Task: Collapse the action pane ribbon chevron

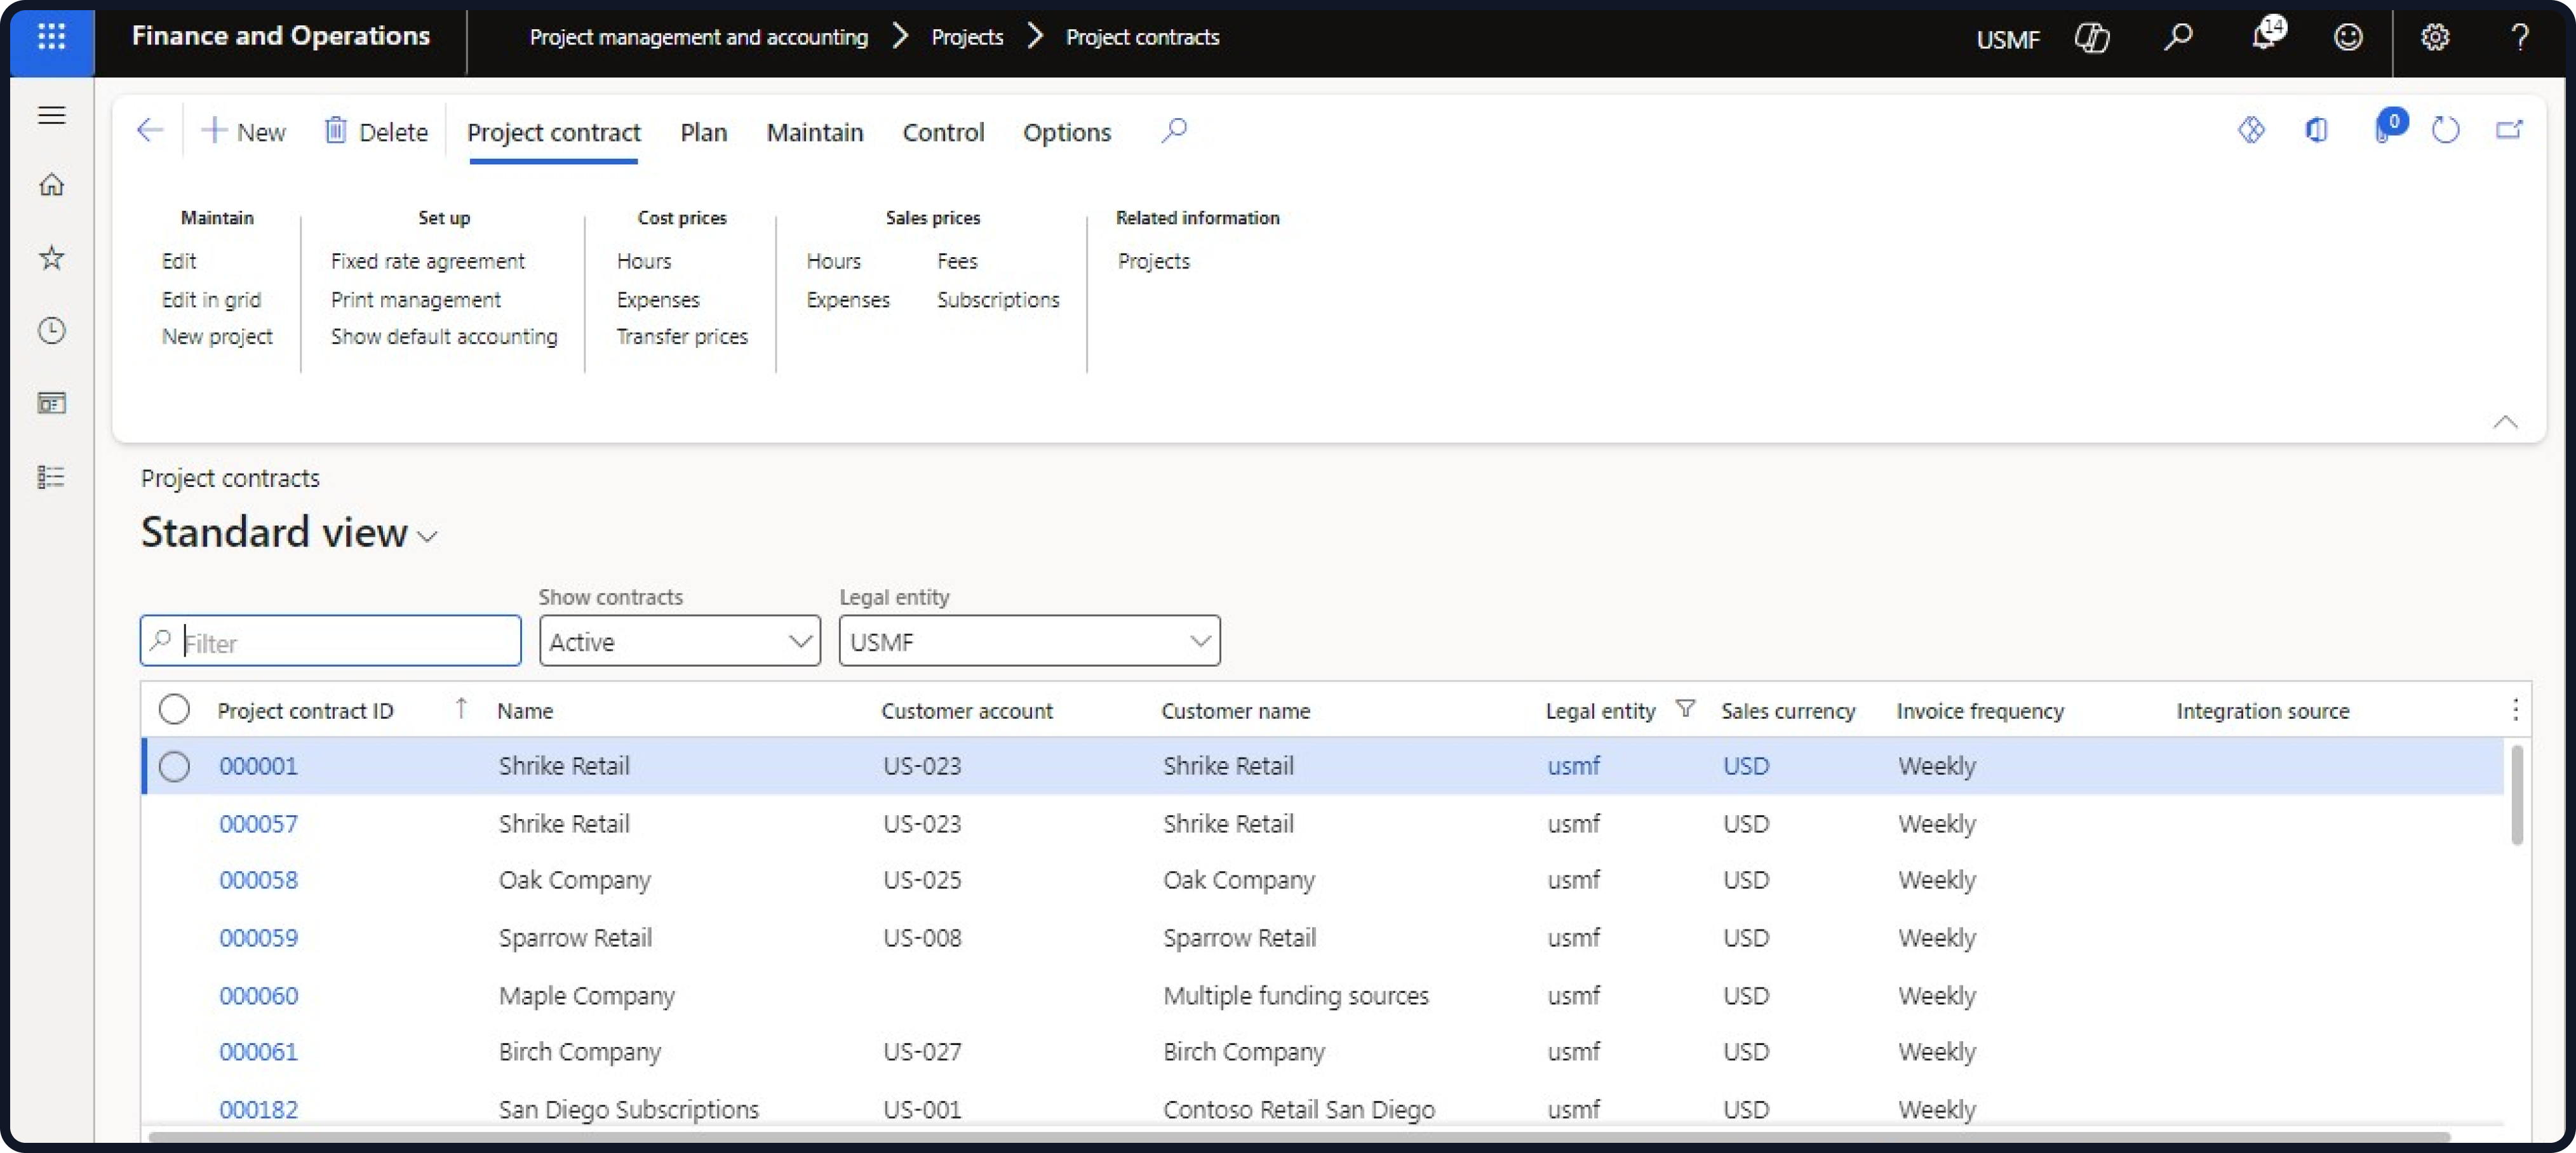Action: [x=2505, y=422]
